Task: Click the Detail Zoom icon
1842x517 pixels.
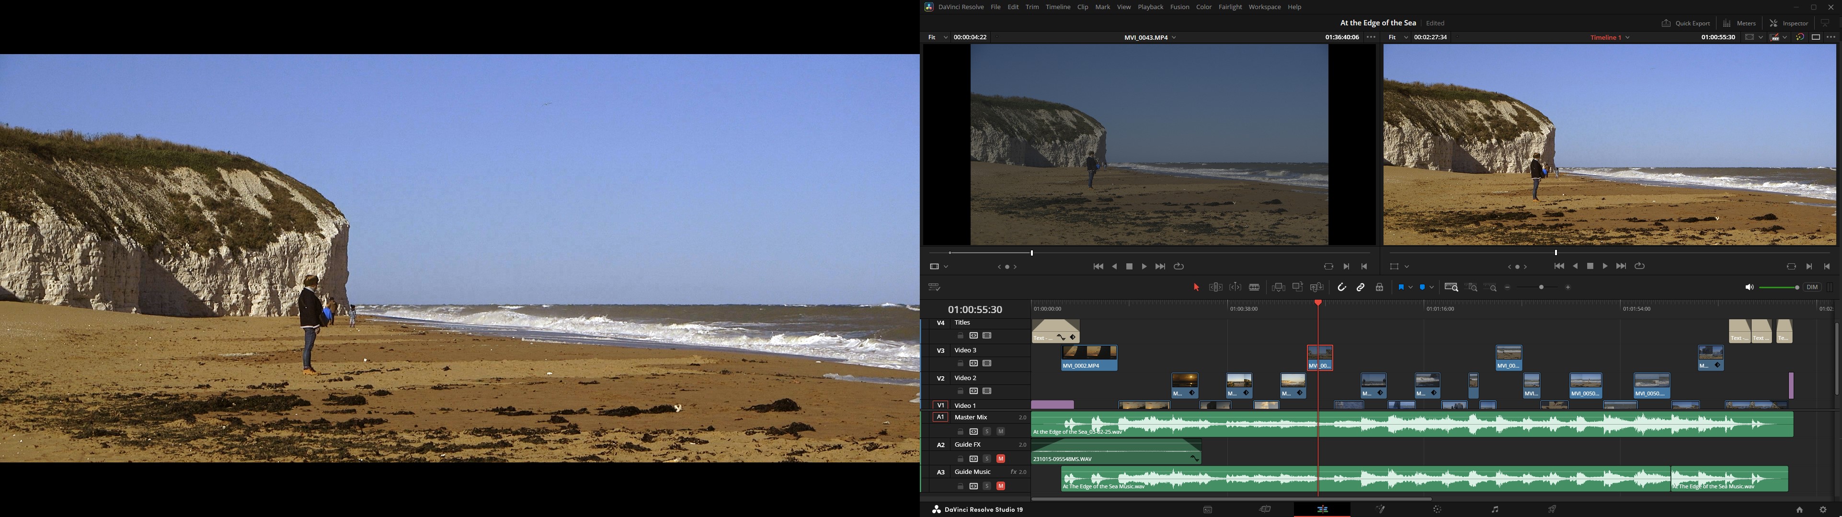Action: click(1472, 287)
